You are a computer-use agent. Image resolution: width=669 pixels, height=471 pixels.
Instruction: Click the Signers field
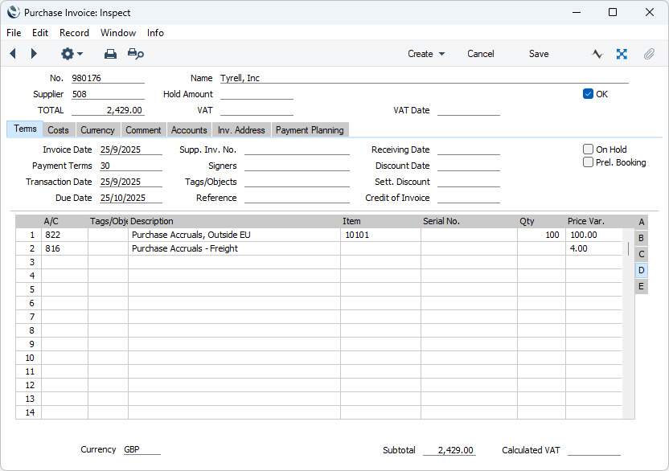(297, 166)
